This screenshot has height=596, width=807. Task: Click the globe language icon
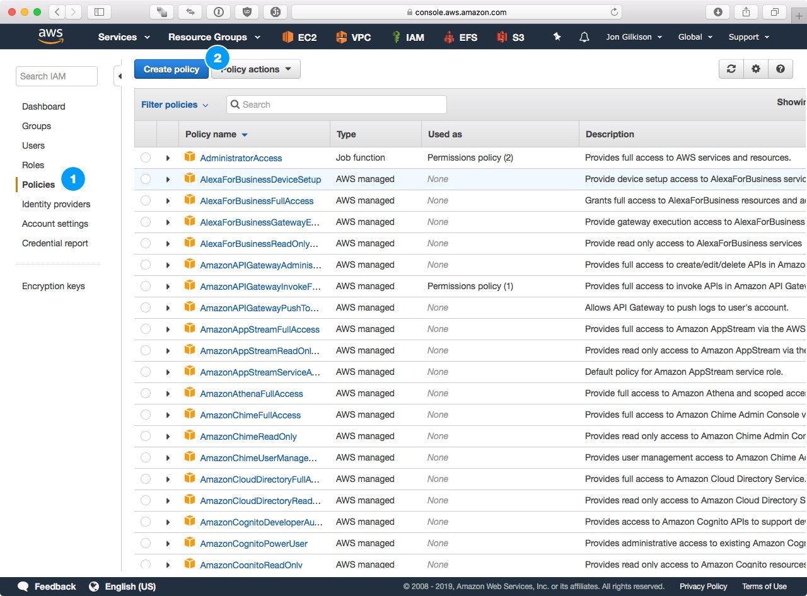coord(94,587)
